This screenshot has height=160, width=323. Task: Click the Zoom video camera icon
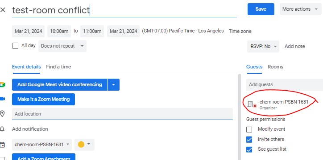(3, 99)
